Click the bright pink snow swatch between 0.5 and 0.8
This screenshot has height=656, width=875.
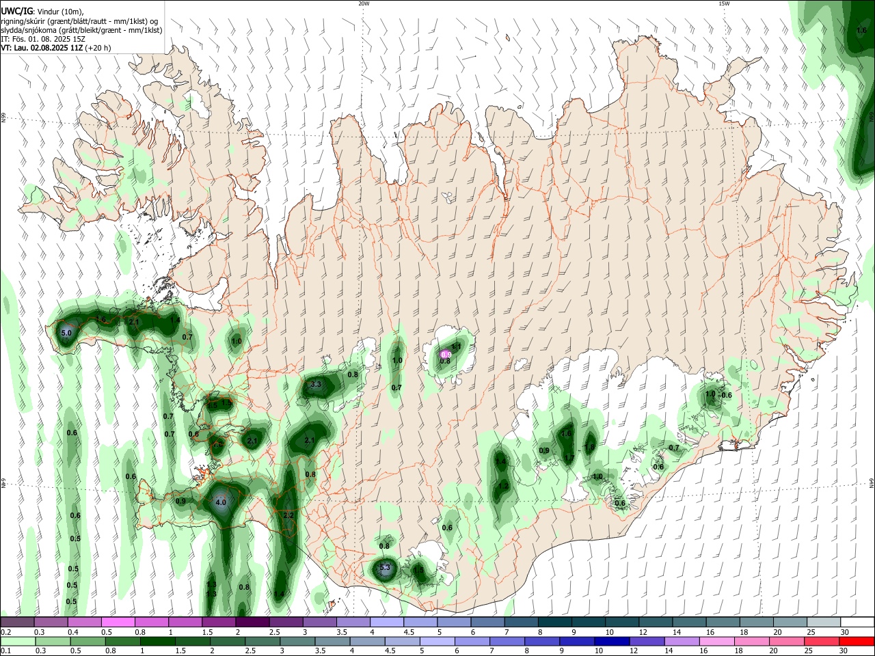coord(118,623)
